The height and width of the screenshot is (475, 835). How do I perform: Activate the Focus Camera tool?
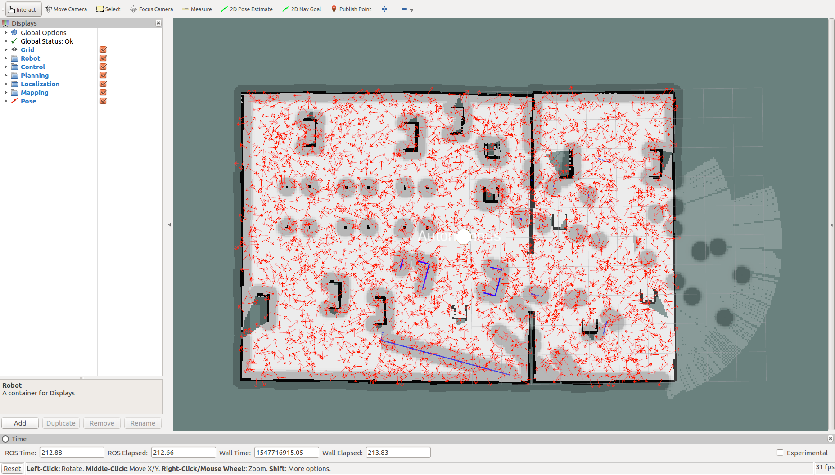click(x=151, y=9)
